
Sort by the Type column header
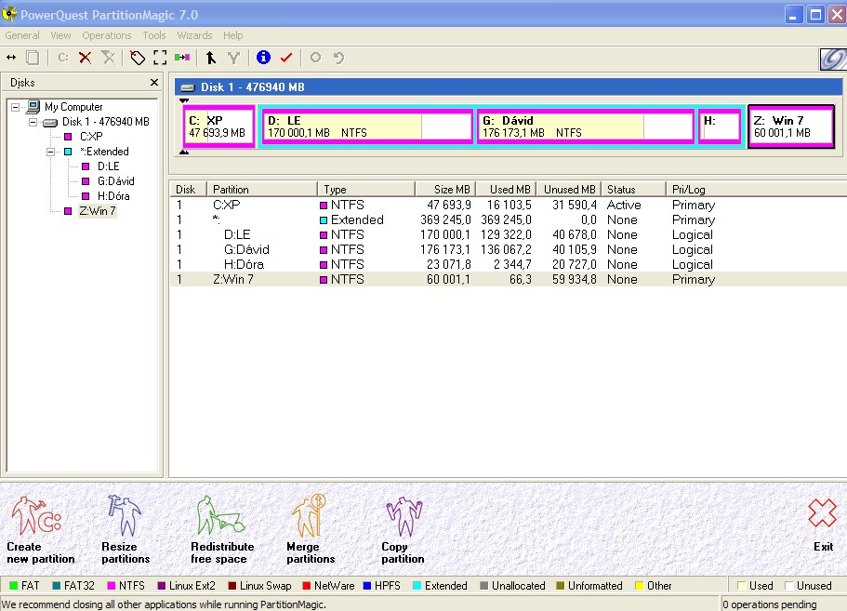tap(366, 189)
